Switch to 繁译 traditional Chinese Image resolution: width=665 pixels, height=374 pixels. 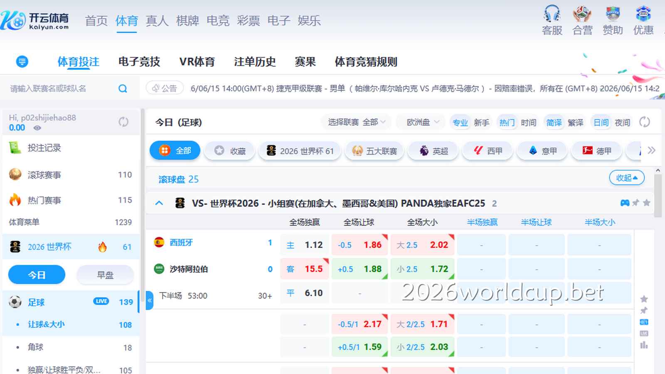(576, 123)
